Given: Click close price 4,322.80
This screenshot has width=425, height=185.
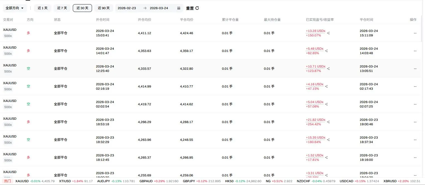Looking at the screenshot, I should pyautogui.click(x=187, y=69).
